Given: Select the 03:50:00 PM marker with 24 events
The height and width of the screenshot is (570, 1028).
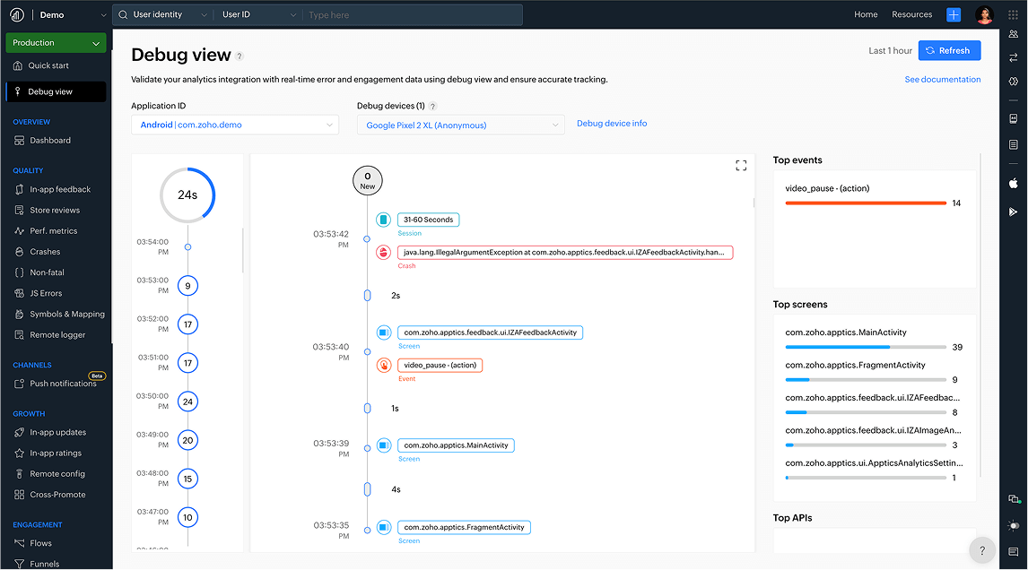Looking at the screenshot, I should [x=187, y=402].
